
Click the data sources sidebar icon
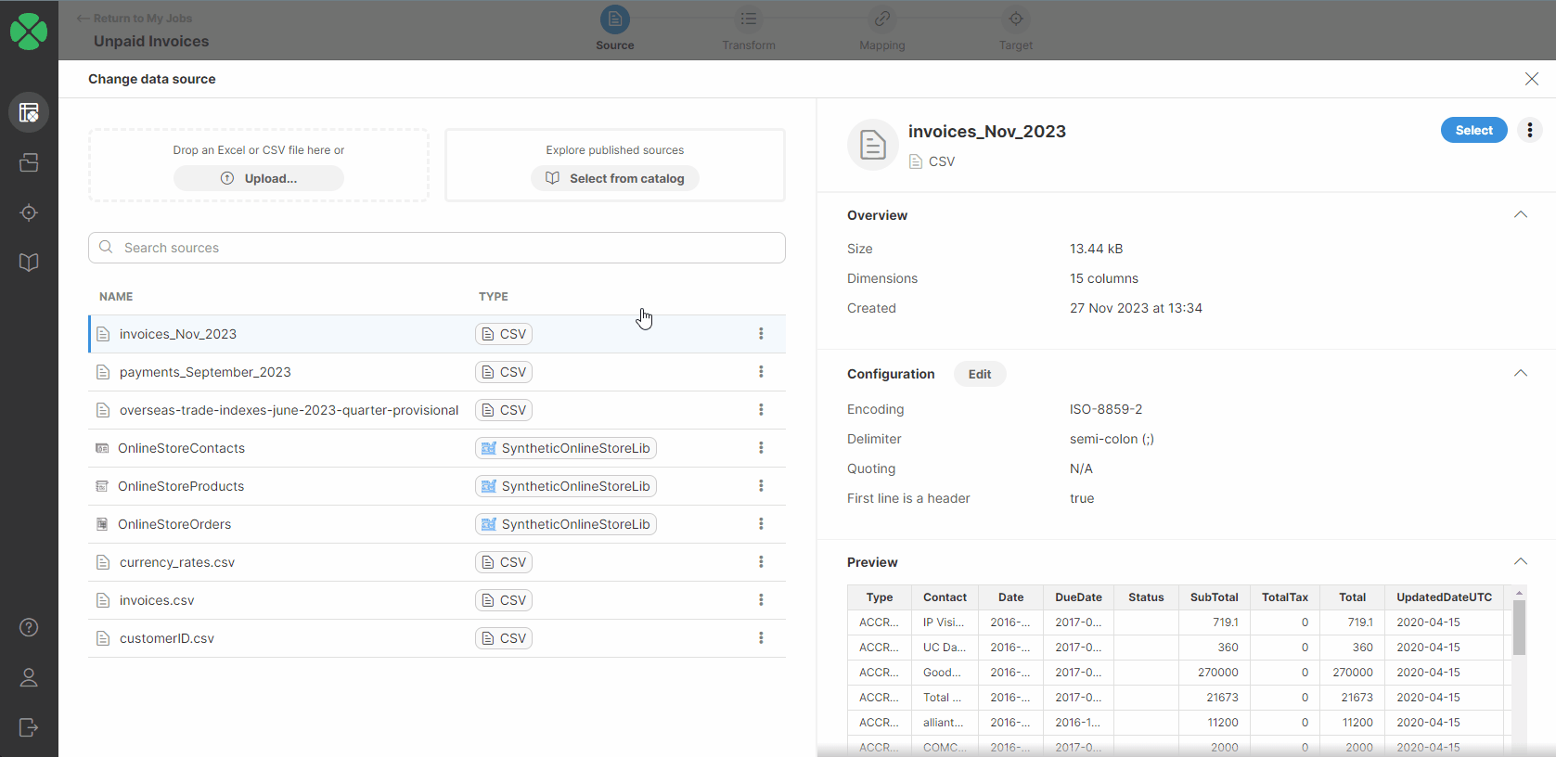29,162
